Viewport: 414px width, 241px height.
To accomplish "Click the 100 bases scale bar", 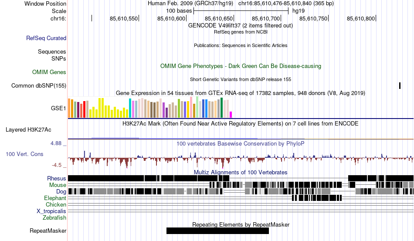I will point(241,11).
